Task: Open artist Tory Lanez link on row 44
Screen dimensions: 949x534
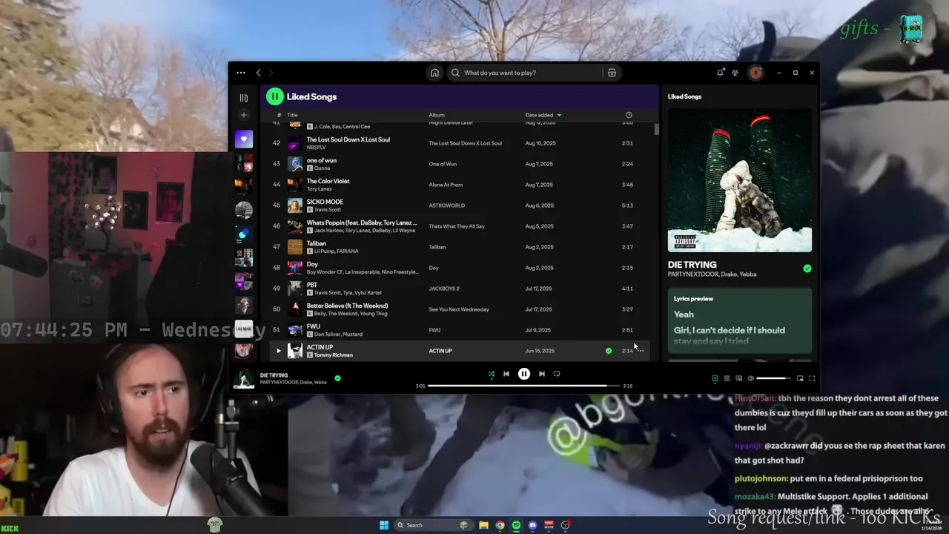Action: tap(319, 189)
